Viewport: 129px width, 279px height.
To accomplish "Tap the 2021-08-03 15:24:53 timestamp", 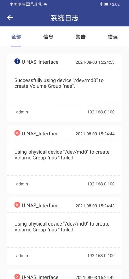I will (95, 62).
